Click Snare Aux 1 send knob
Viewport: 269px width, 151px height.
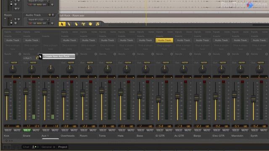coord(37,58)
